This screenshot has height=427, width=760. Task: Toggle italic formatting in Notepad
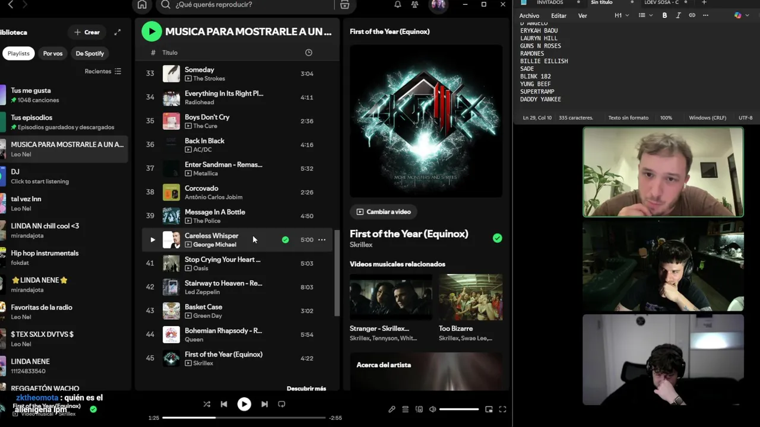coord(678,15)
